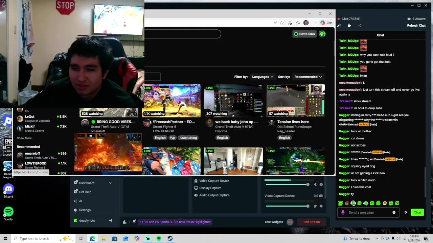Image resolution: width=433 pixels, height=243 pixels.
Task: Adjust the upper mixer volume slider
Action: coord(287,185)
